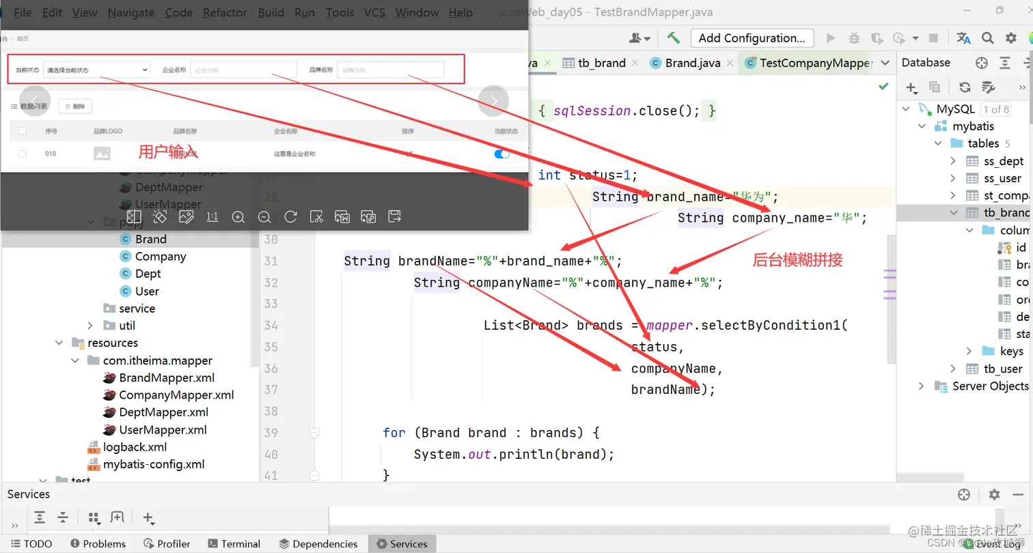The width and height of the screenshot is (1033, 553).
Task: Click the Run play icon in toolbar
Action: pos(831,38)
